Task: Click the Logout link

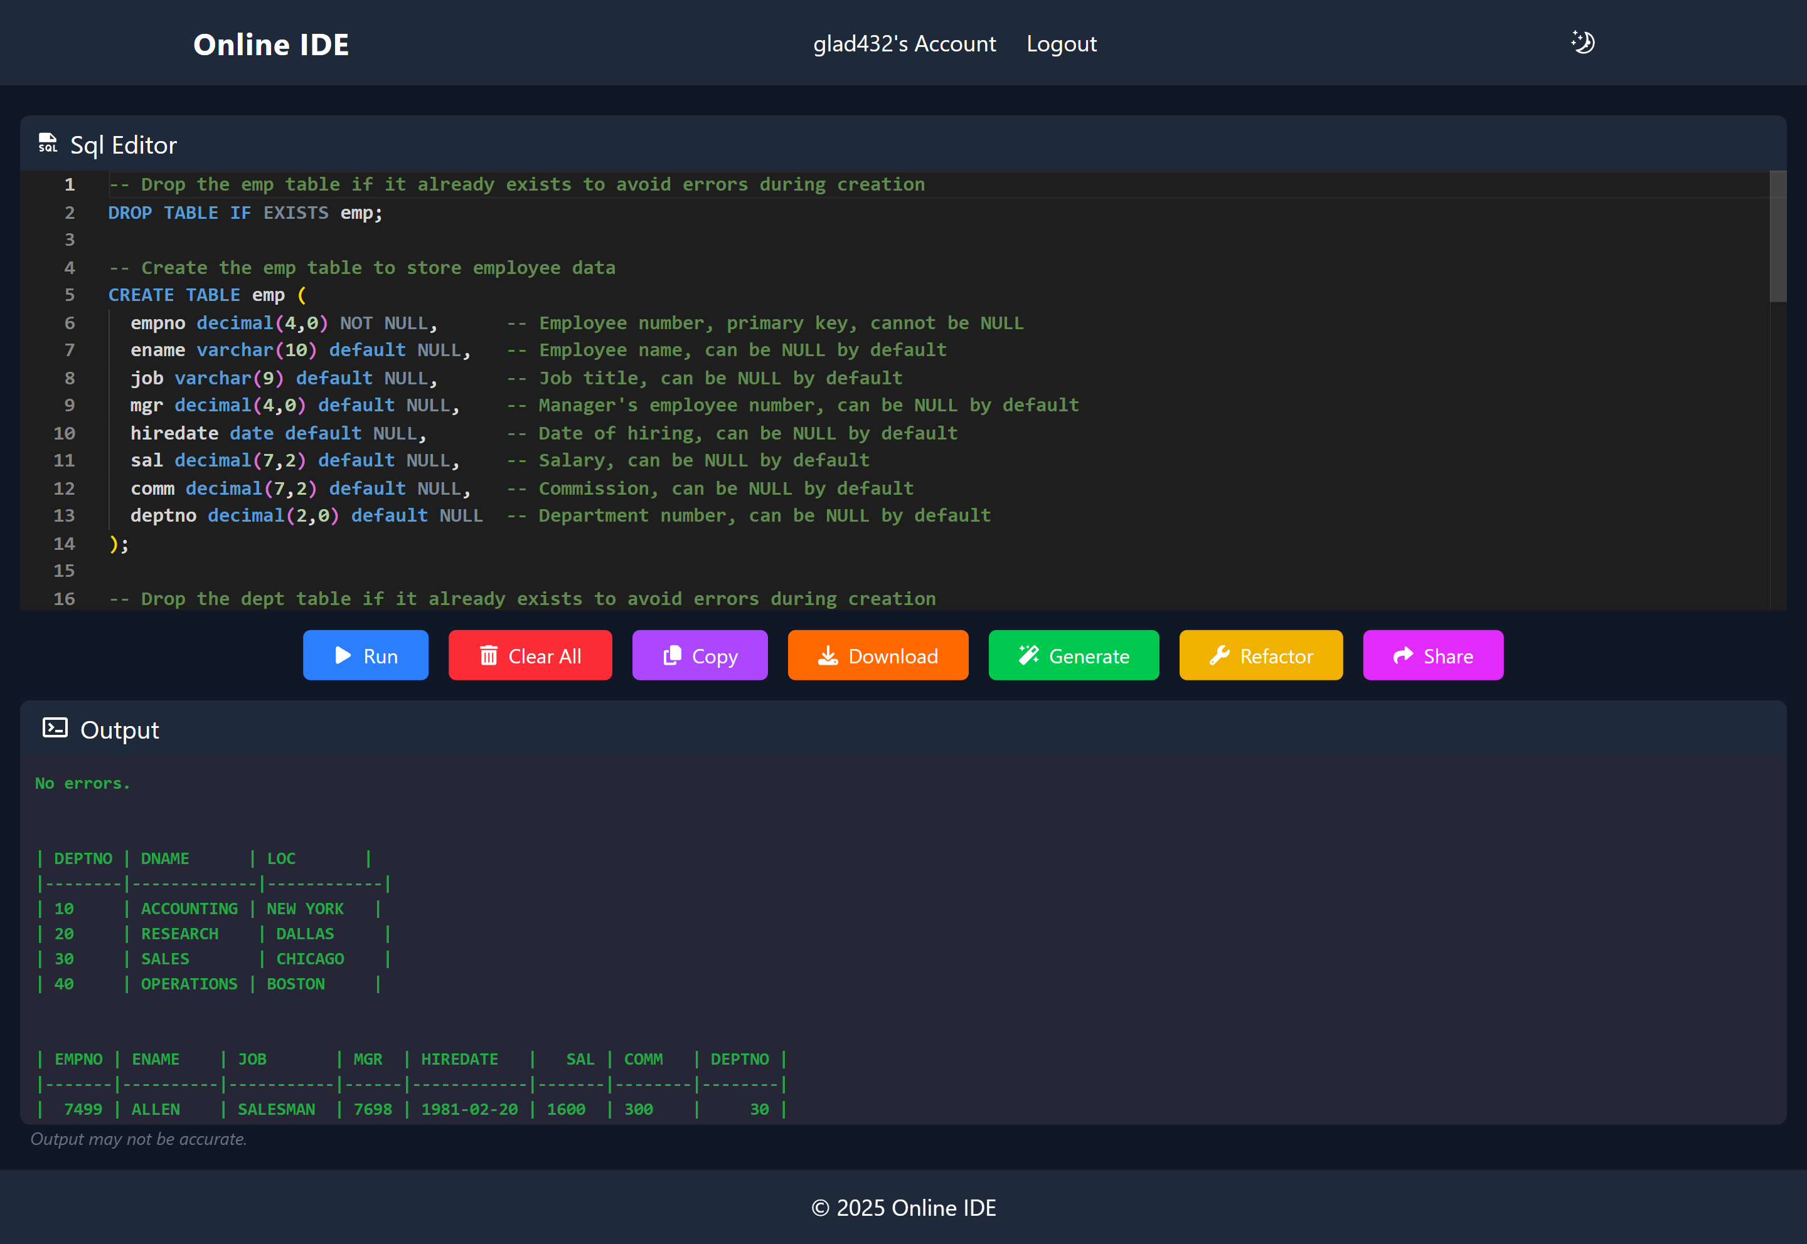Action: click(1062, 44)
